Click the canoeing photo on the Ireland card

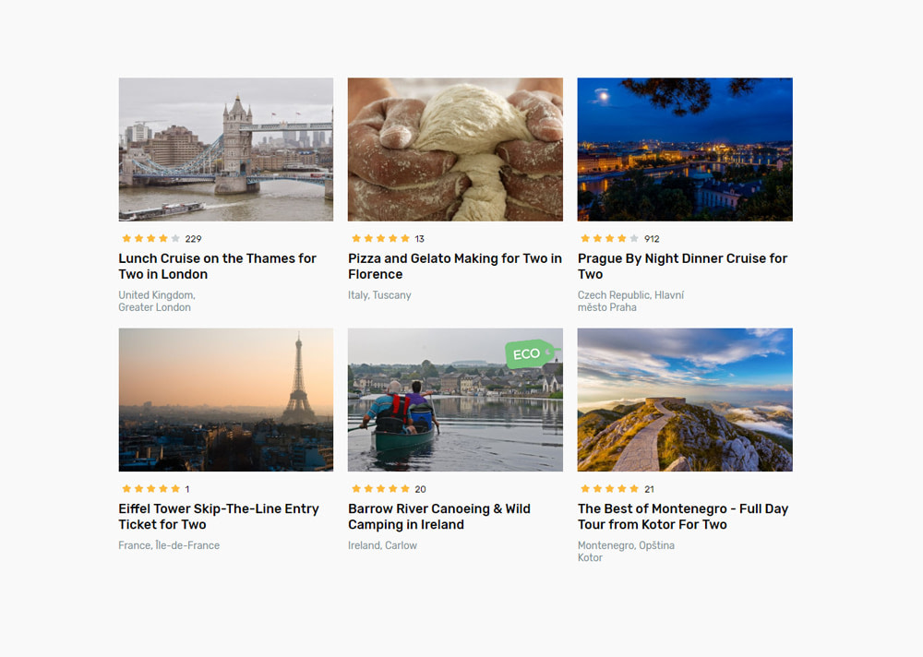tap(454, 400)
